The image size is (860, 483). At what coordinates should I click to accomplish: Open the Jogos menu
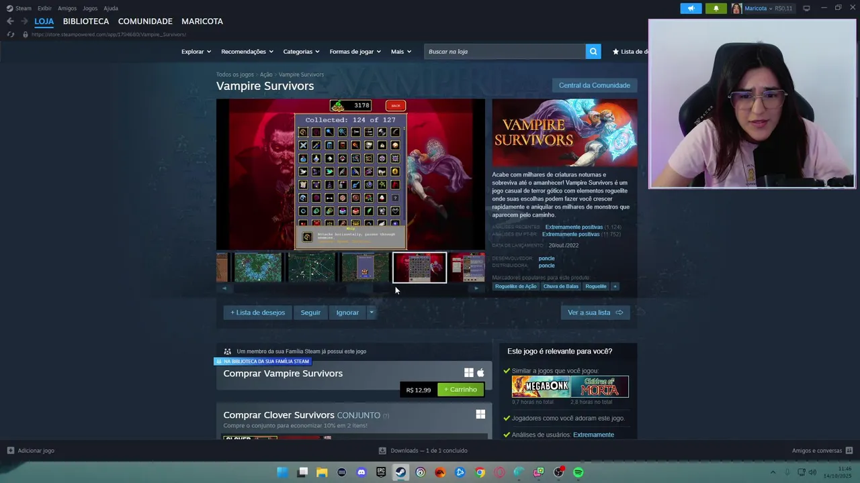[x=90, y=8]
